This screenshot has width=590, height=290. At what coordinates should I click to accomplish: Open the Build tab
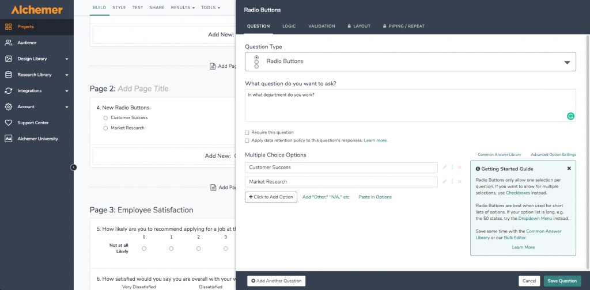pos(99,7)
